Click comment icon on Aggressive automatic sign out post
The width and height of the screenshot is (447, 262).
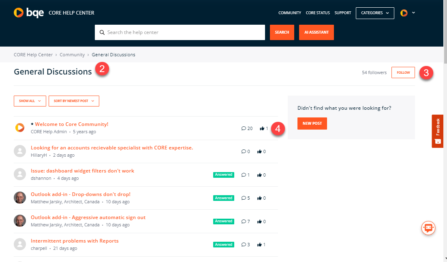(244, 221)
